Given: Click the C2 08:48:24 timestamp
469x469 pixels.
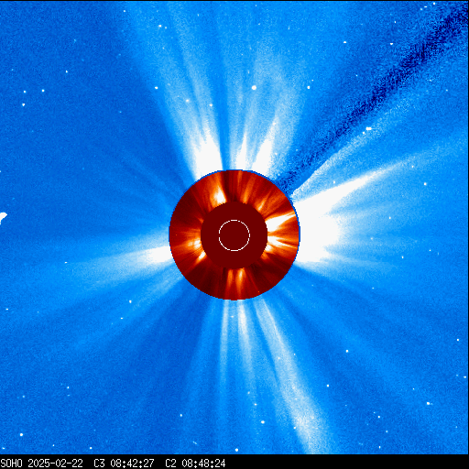Looking at the screenshot, I should point(195,464).
